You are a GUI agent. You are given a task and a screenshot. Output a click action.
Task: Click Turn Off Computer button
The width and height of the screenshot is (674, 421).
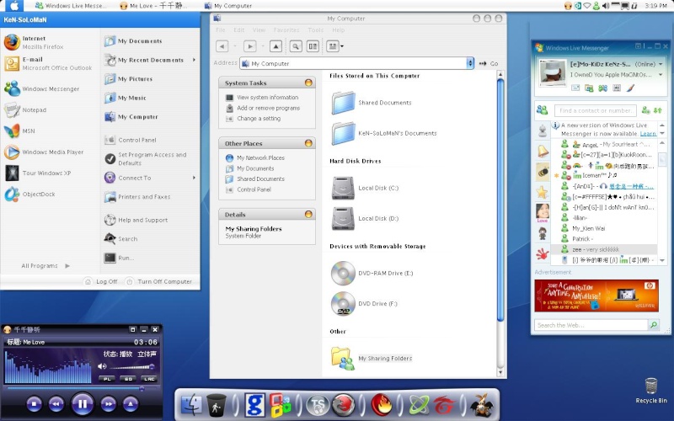[x=159, y=281]
